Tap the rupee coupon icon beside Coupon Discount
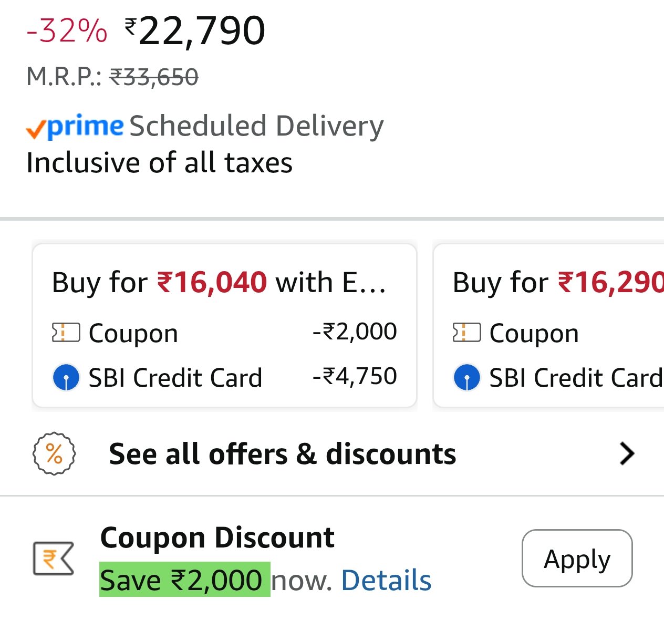Screen dimensions: 664x620 tap(53, 558)
